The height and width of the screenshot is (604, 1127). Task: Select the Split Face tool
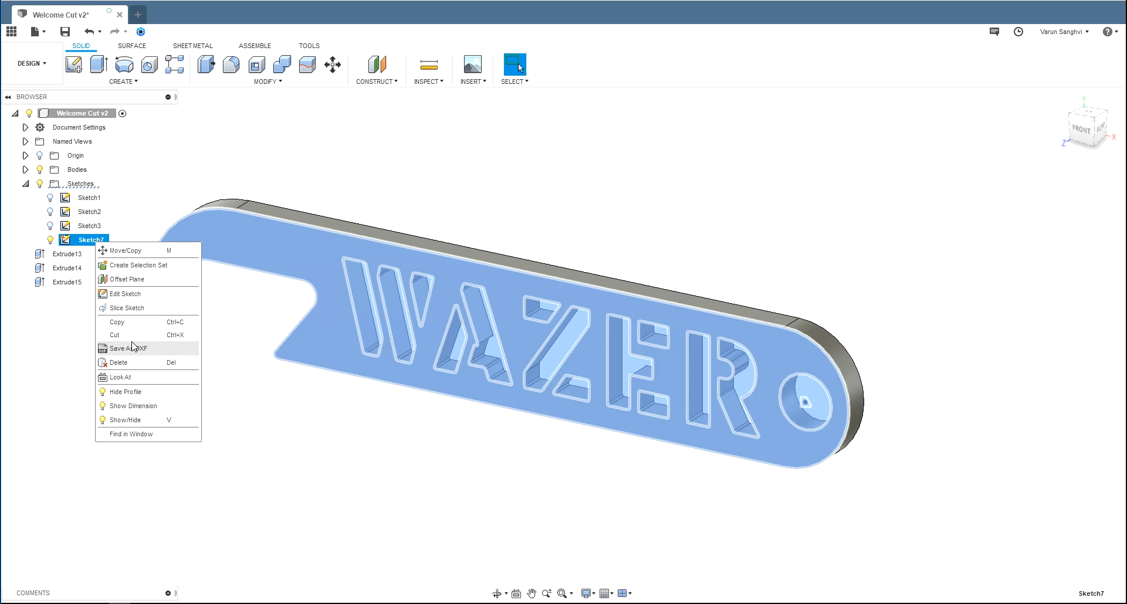[307, 65]
